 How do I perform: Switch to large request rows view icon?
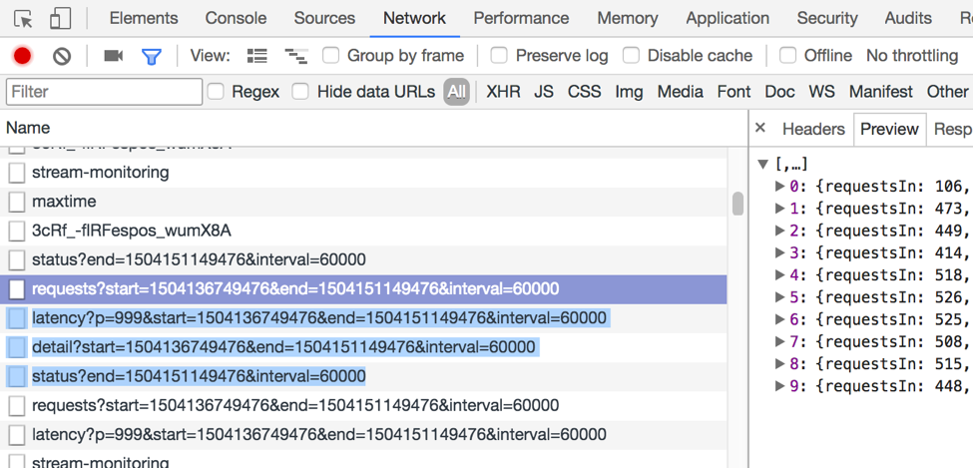click(x=257, y=56)
